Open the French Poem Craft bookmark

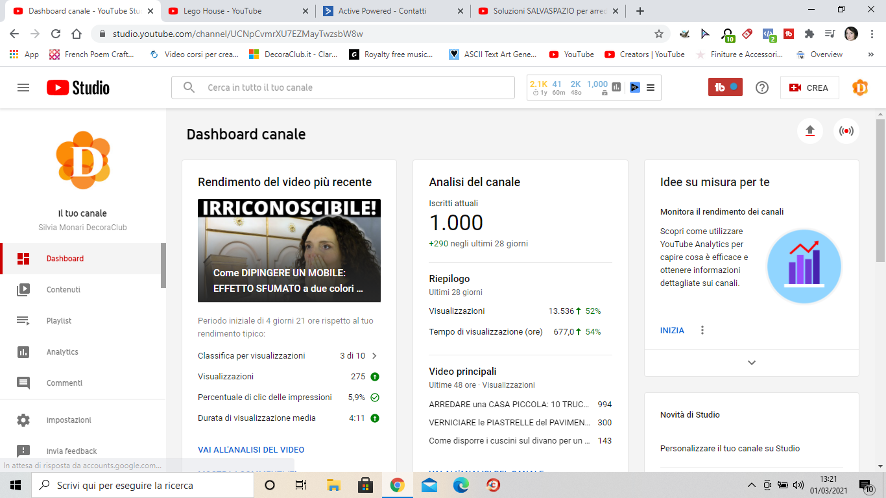coord(91,54)
